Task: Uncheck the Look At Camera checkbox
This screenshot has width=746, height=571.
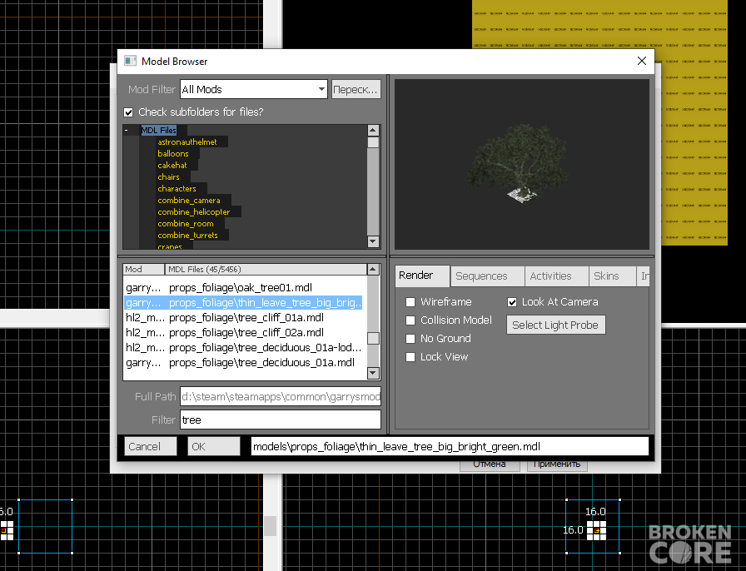Action: click(x=512, y=302)
